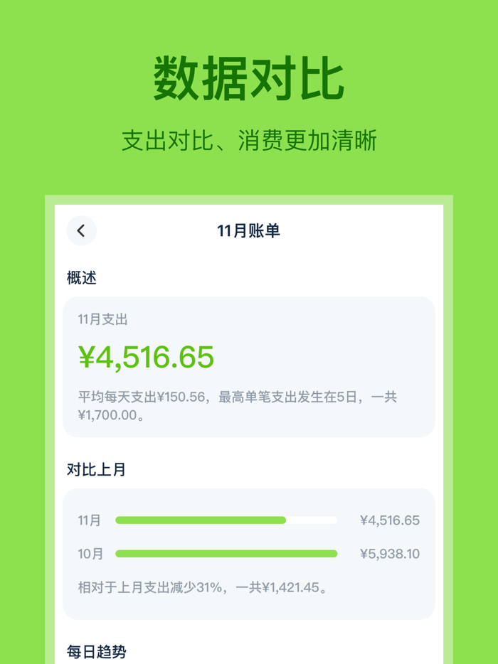Image resolution: width=498 pixels, height=664 pixels.
Task: Click the 10月 comparison bar
Action: (x=226, y=554)
